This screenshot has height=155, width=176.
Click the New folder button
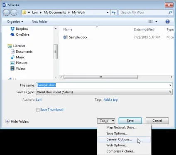click(x=39, y=22)
